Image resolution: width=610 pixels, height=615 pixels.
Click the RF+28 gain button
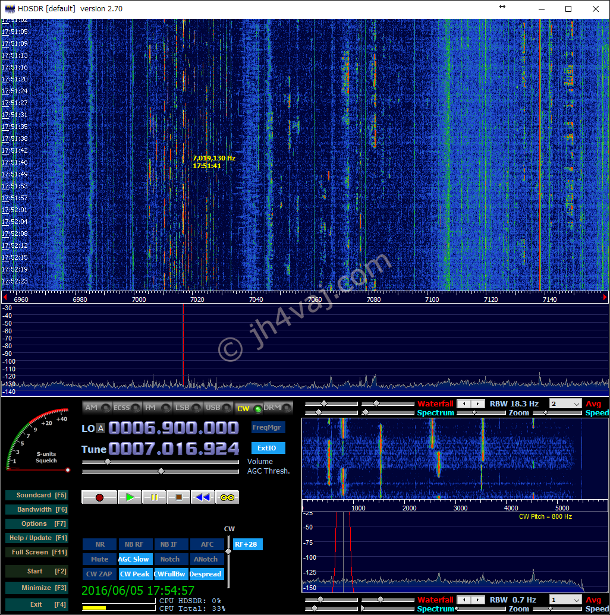(x=247, y=544)
